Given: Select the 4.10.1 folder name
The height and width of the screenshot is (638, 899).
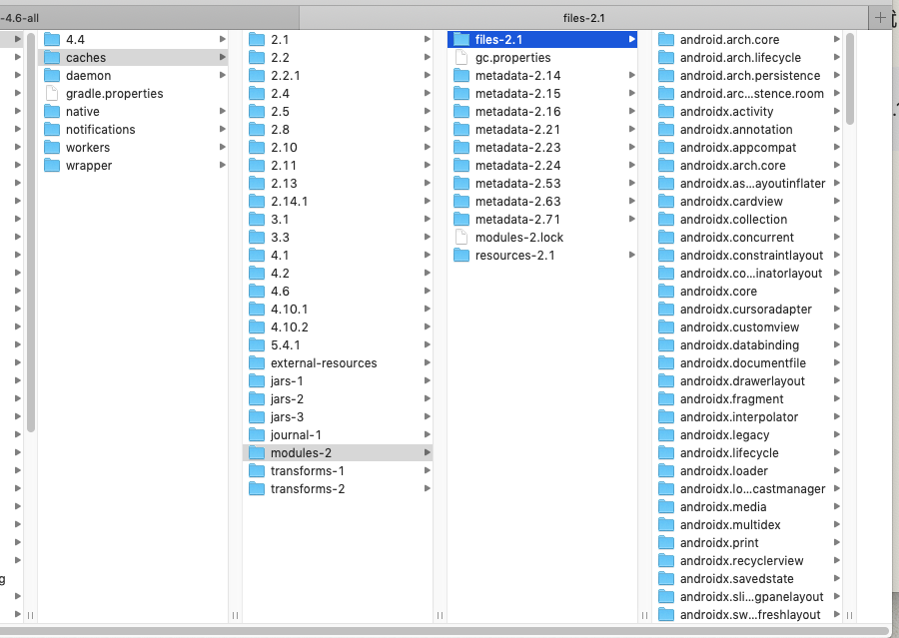Looking at the screenshot, I should coord(289,309).
